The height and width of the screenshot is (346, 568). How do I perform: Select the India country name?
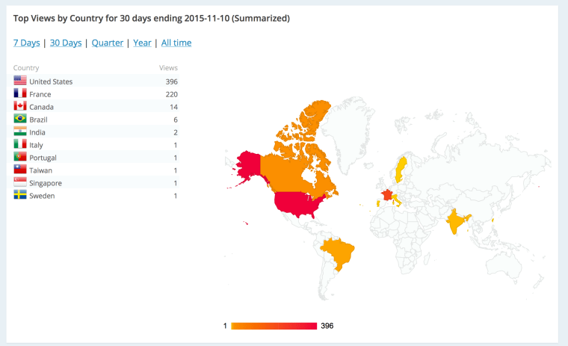(37, 132)
